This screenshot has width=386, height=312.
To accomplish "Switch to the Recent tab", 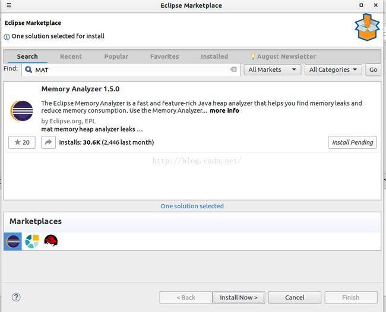I will coord(71,56).
